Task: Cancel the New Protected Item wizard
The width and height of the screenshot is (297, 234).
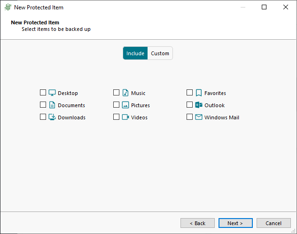Action: coord(274,223)
